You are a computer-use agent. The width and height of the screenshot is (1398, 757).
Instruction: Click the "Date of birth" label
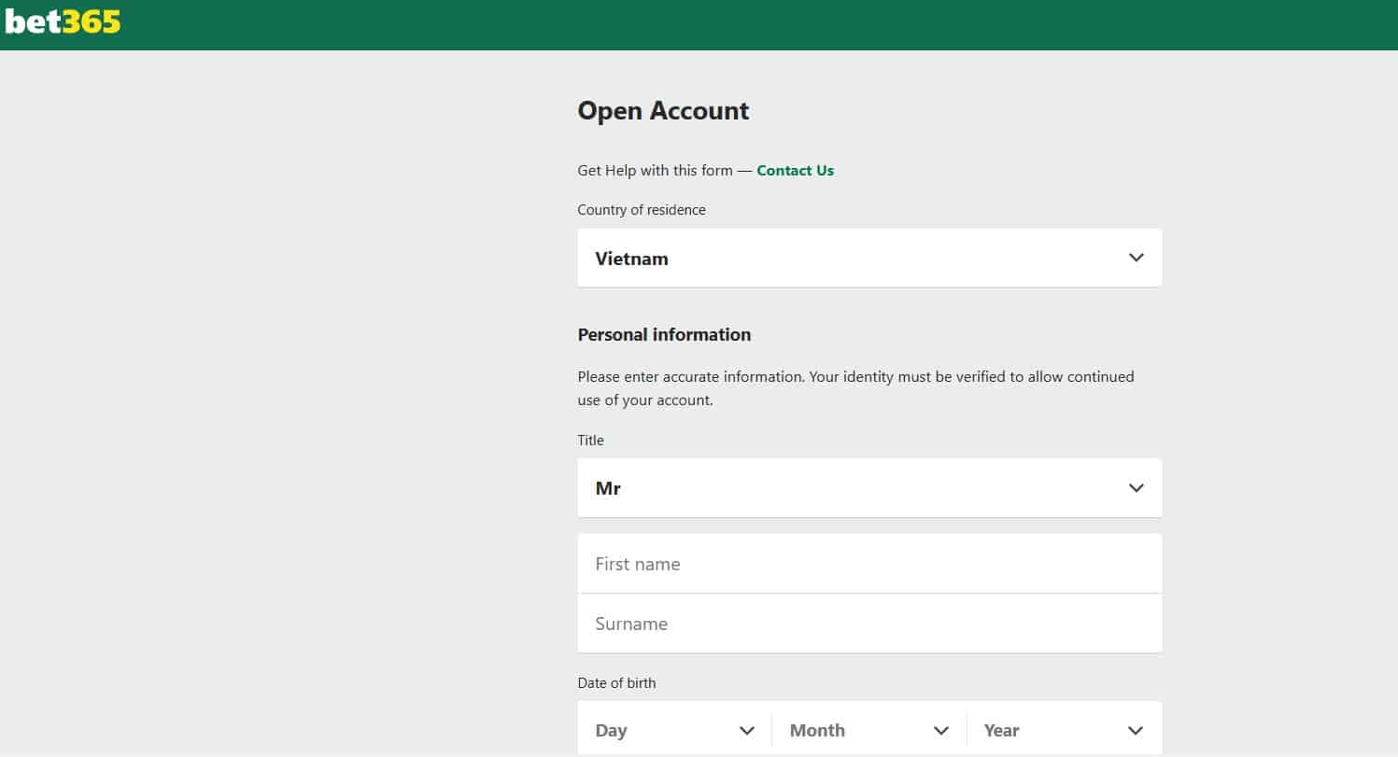[616, 682]
